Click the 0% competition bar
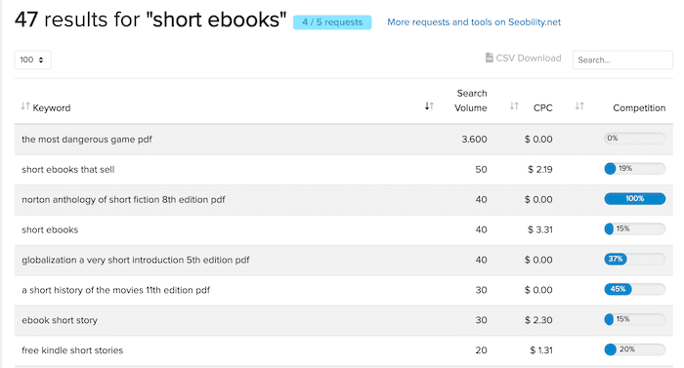This screenshot has height=368, width=684. [635, 139]
